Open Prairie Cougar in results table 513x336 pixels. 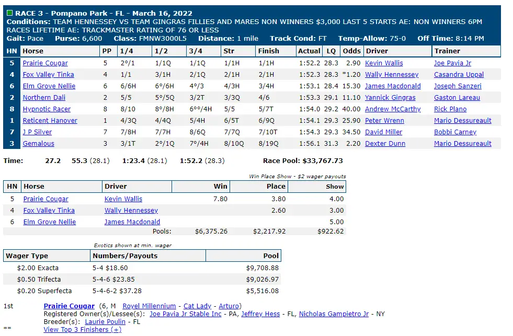click(x=45, y=63)
